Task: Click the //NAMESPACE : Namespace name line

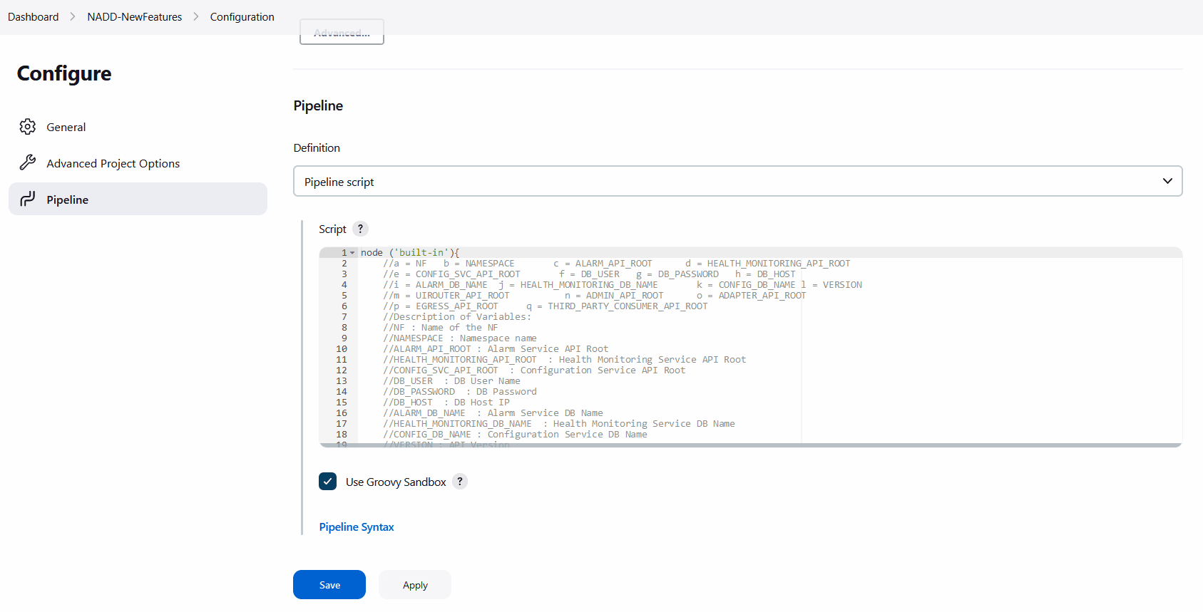Action: [x=460, y=338]
